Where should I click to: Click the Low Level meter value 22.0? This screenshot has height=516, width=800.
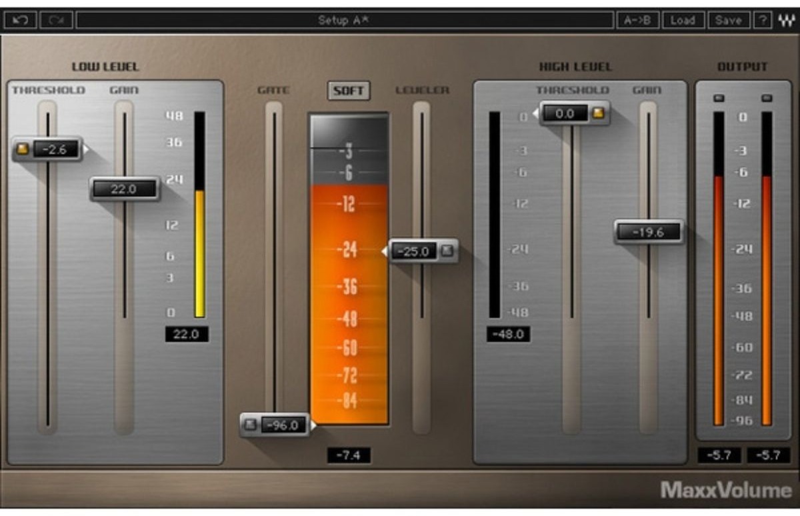[x=187, y=334]
